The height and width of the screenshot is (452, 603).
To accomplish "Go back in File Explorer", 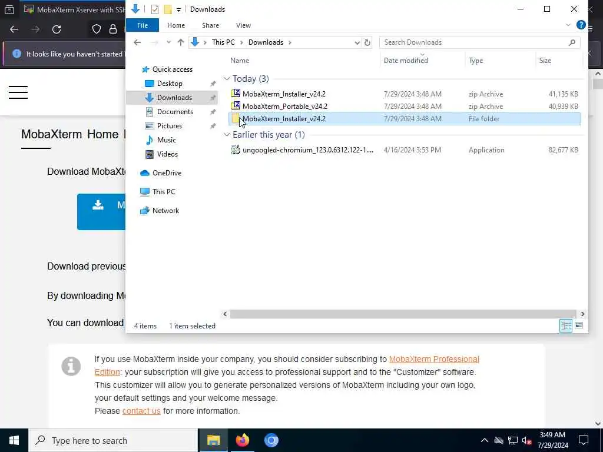I will (x=137, y=42).
